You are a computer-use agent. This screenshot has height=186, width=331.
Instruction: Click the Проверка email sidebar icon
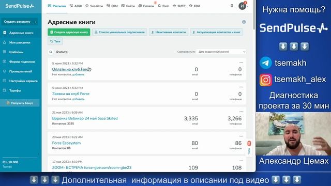5,71
